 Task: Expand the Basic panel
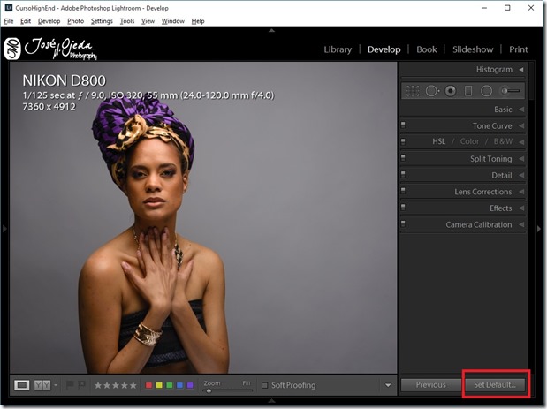521,110
